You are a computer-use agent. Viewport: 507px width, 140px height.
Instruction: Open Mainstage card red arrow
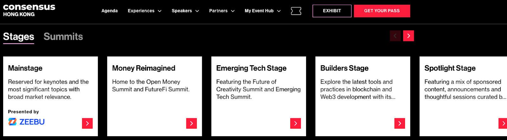pos(87,123)
